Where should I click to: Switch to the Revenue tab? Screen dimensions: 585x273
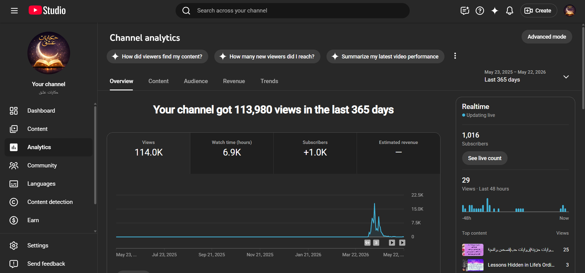(x=234, y=81)
